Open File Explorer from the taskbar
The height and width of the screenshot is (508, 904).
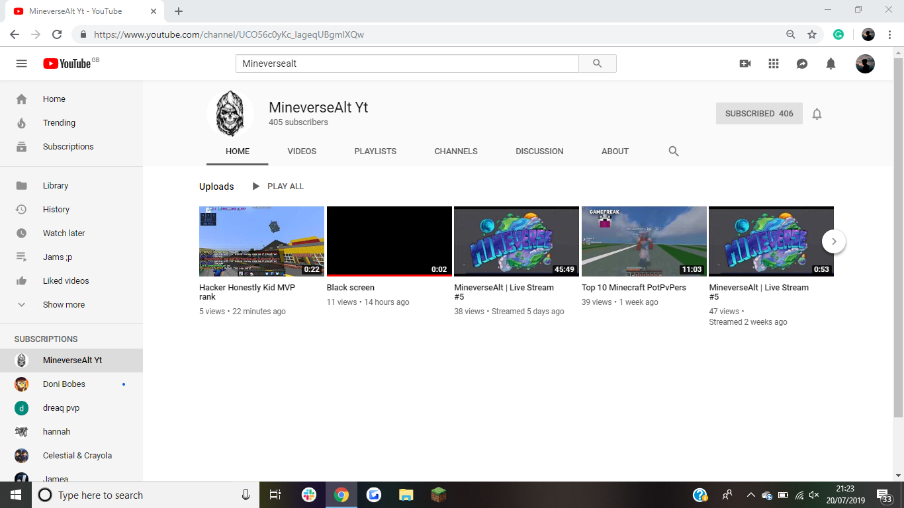point(406,495)
